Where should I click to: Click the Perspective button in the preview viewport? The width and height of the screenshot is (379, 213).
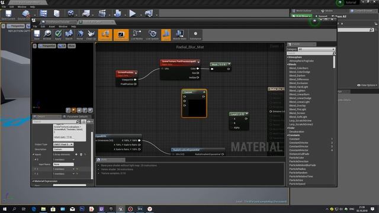tap(47, 46)
